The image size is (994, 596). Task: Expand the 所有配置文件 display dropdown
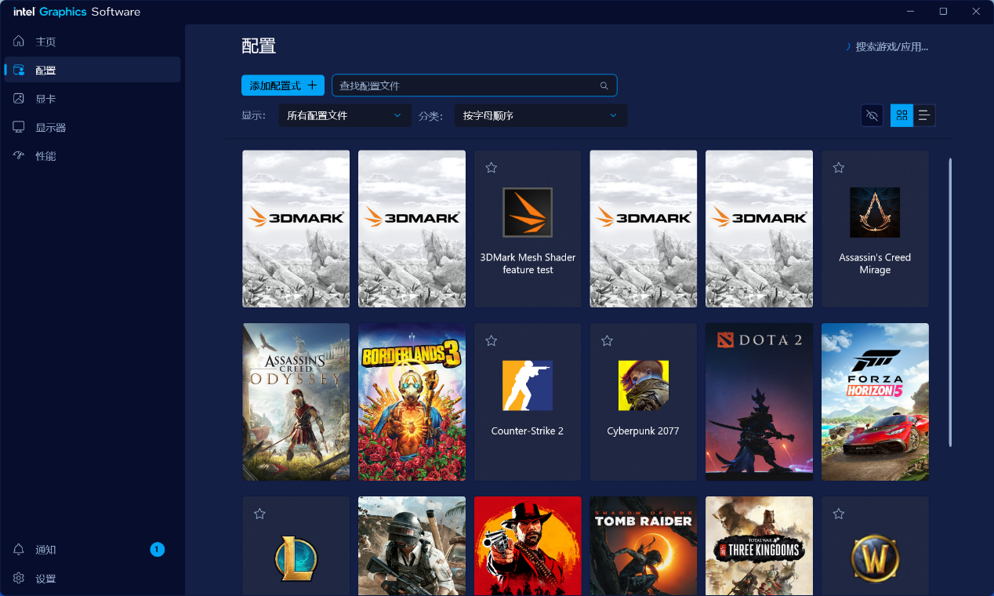(x=345, y=115)
